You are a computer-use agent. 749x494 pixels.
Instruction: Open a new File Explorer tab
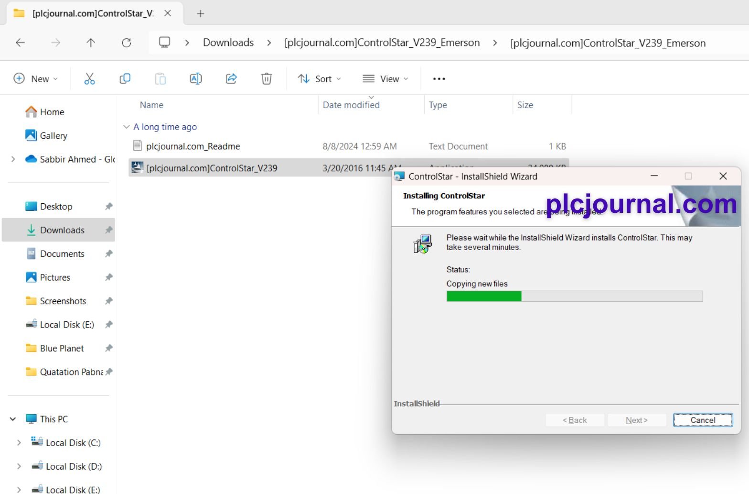(201, 13)
